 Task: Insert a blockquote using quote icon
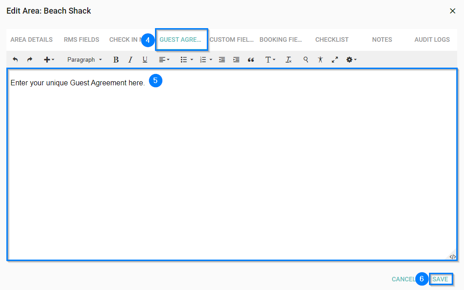251,59
